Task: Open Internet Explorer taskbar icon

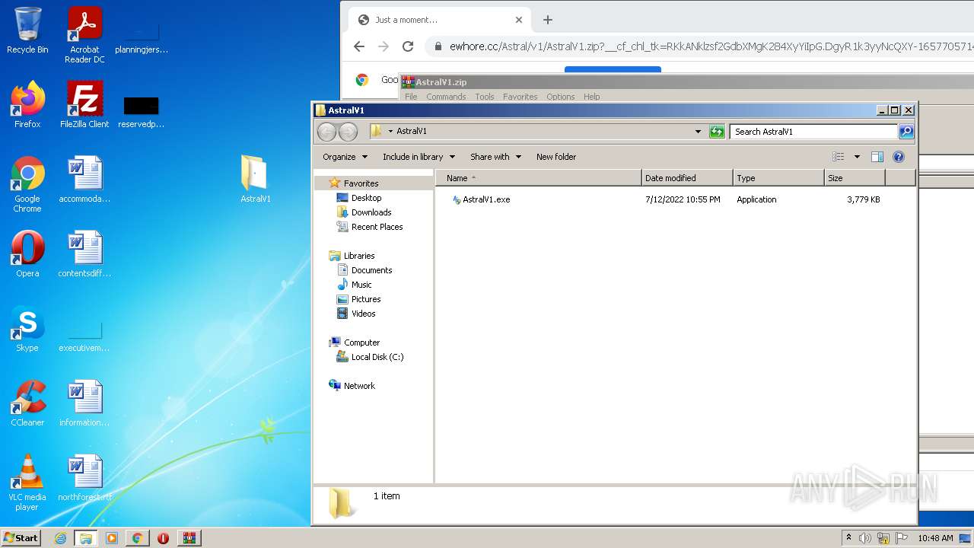Action: (60, 538)
